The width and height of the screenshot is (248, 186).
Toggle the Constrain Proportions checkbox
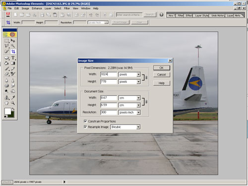pos(85,121)
